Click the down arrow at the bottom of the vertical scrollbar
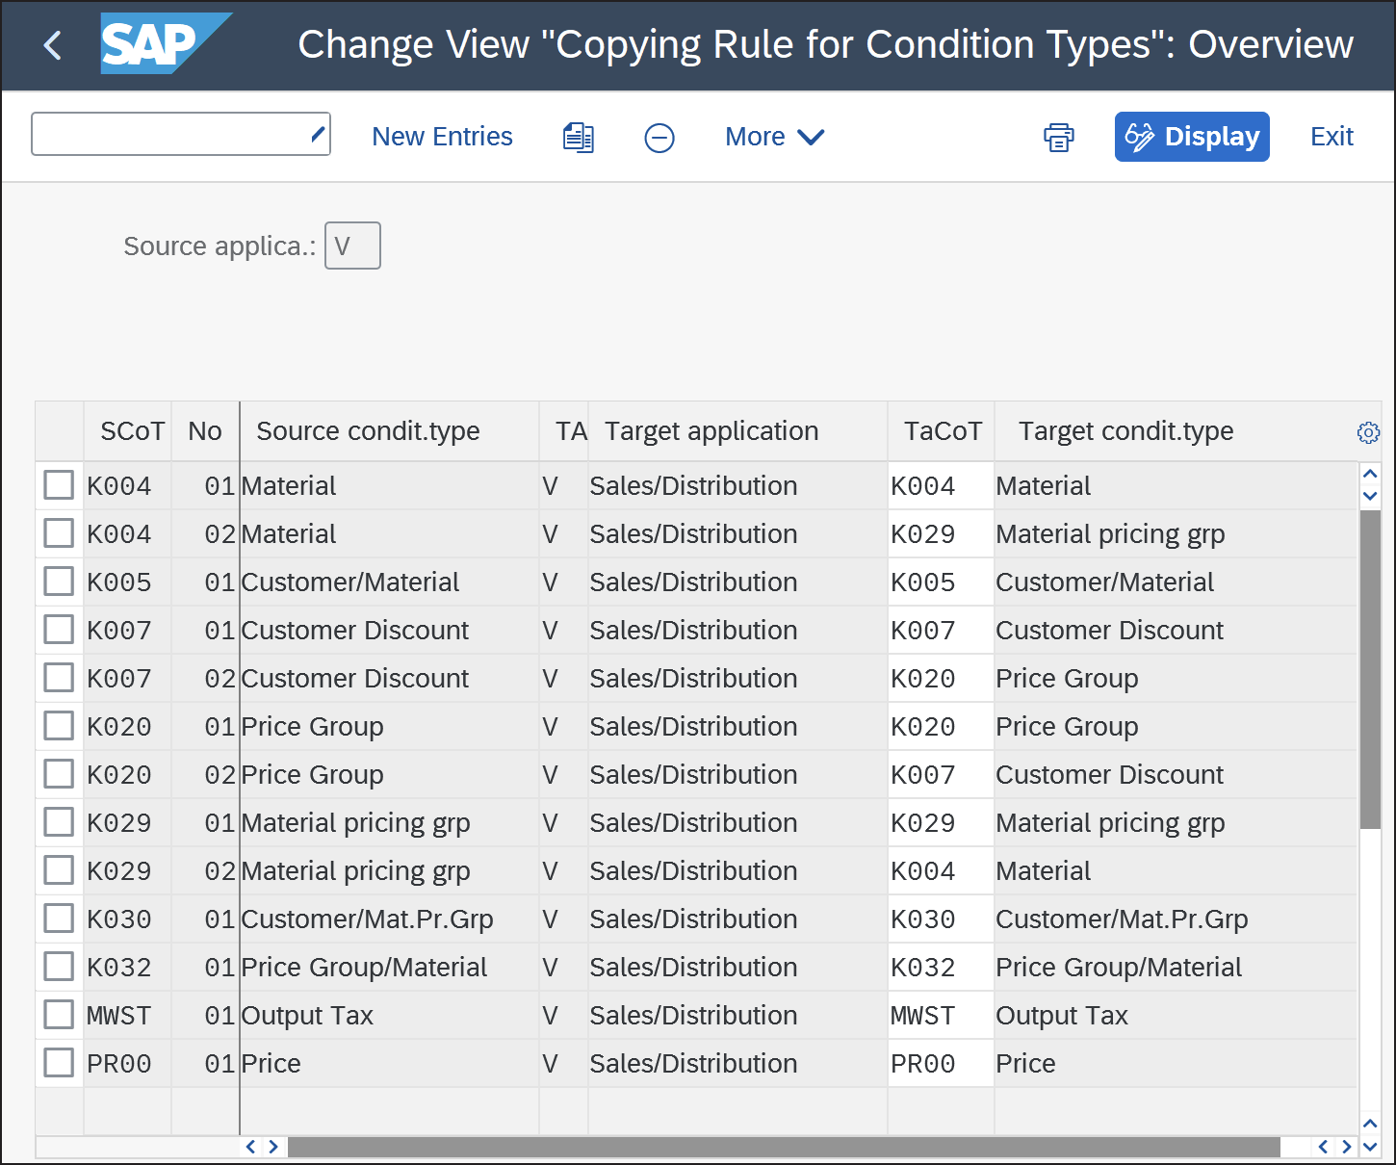The width and height of the screenshot is (1396, 1165). pyautogui.click(x=1370, y=1147)
